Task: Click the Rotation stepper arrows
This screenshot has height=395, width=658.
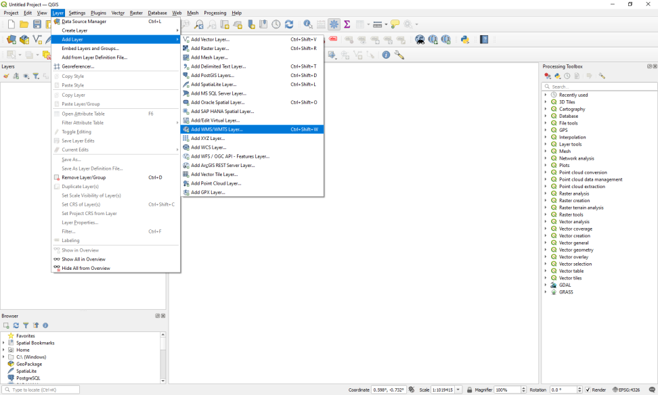Action: (579, 390)
